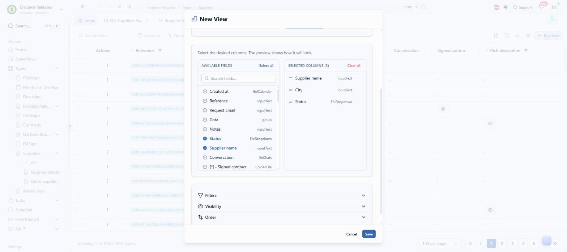Image resolution: width=567 pixels, height=252 pixels.
Task: Open actions menu for first table row
Action: (x=107, y=66)
